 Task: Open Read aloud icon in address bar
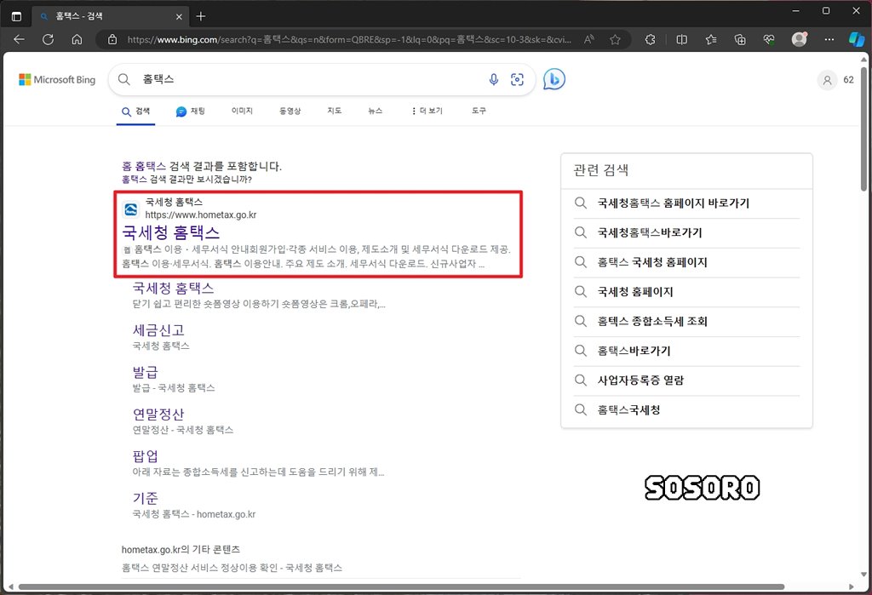[x=589, y=39]
